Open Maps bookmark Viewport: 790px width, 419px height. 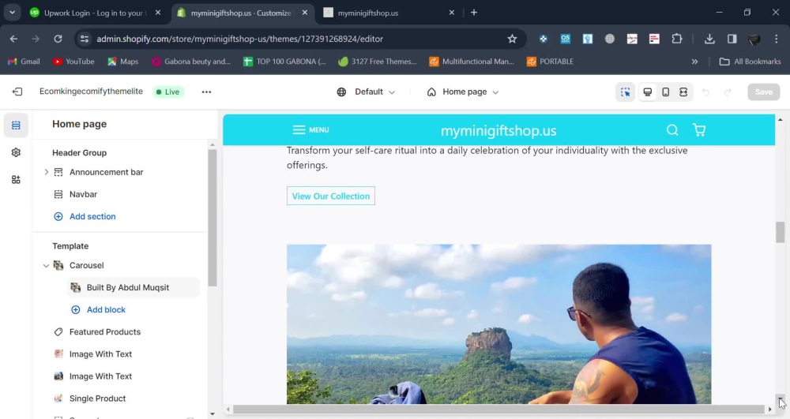click(123, 62)
